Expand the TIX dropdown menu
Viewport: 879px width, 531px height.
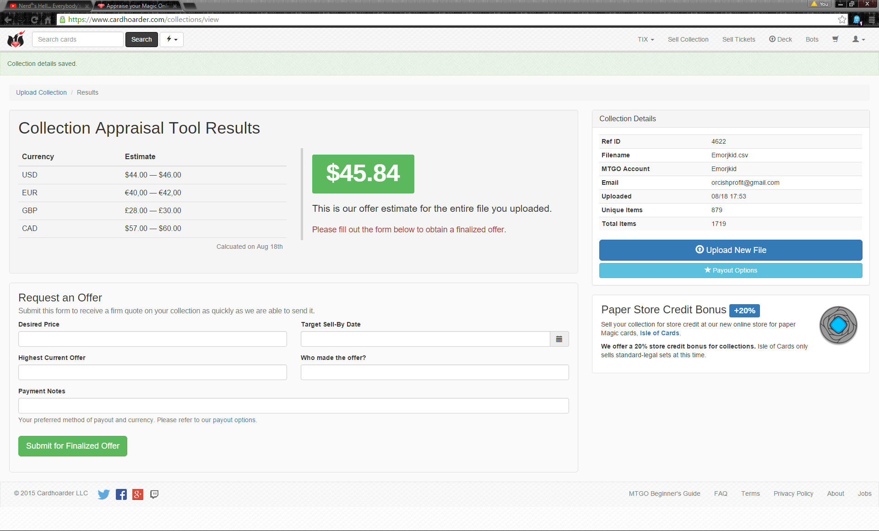646,39
